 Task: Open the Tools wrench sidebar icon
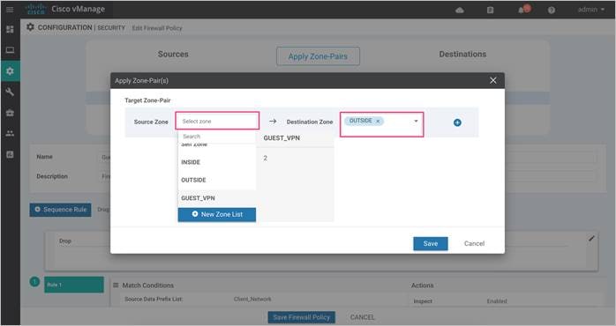click(10, 92)
